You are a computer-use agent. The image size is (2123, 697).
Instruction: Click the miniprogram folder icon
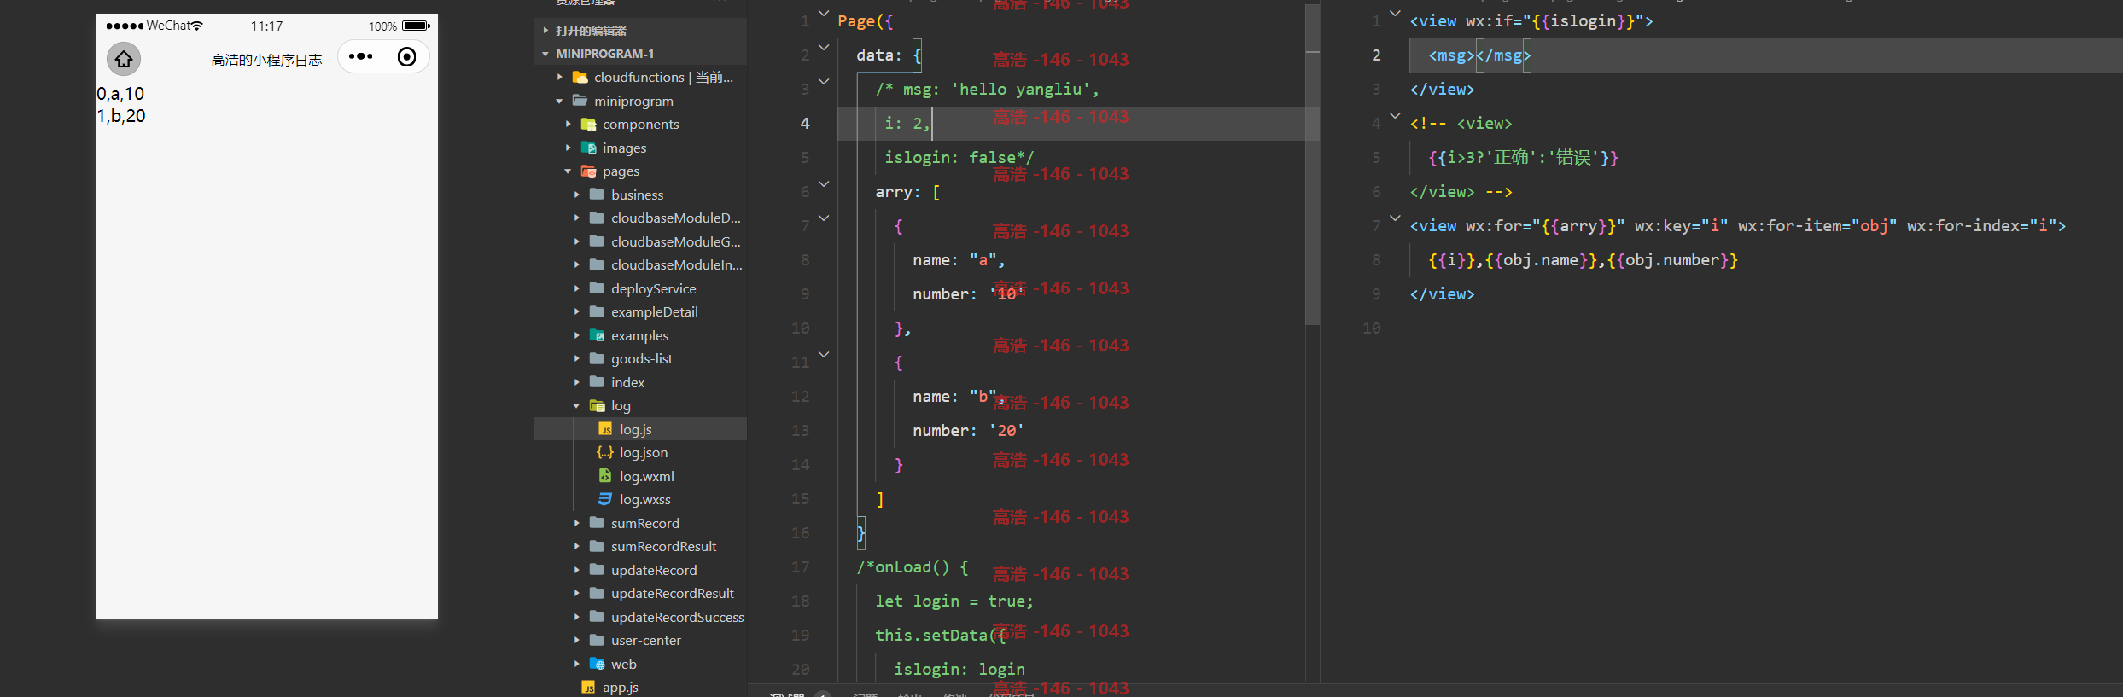[580, 101]
